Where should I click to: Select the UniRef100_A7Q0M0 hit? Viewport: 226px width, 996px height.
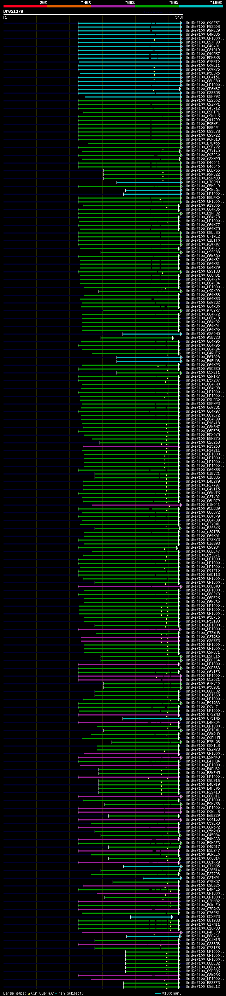tap(203, 182)
